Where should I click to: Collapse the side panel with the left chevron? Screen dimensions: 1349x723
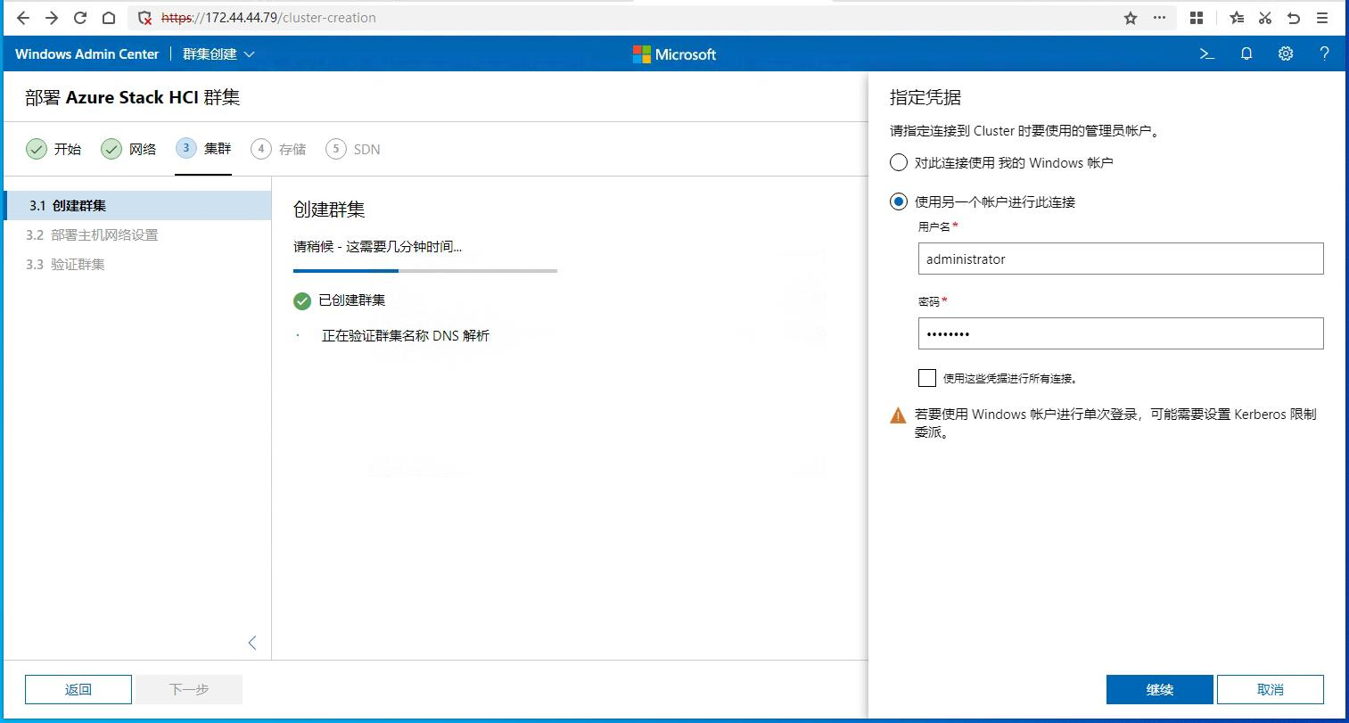click(252, 643)
